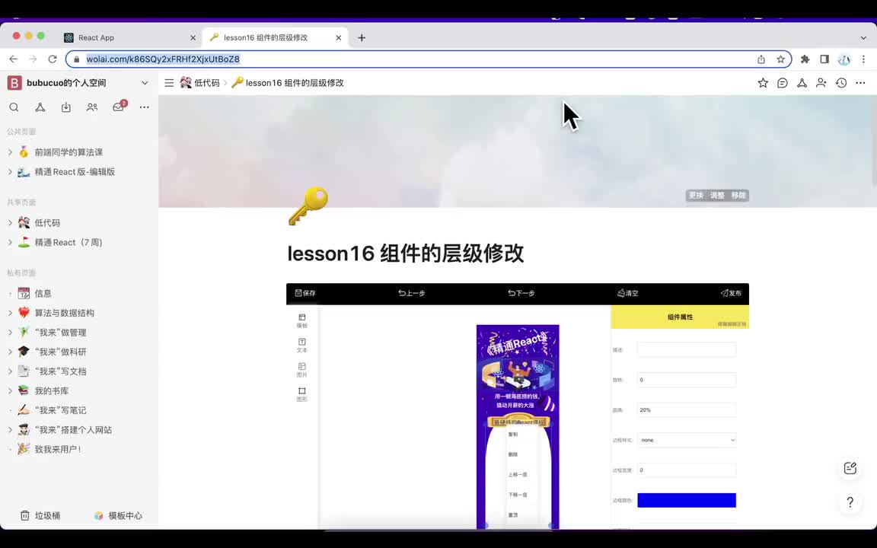Favorite the page with the star icon in page header
This screenshot has width=877, height=548.
(763, 83)
